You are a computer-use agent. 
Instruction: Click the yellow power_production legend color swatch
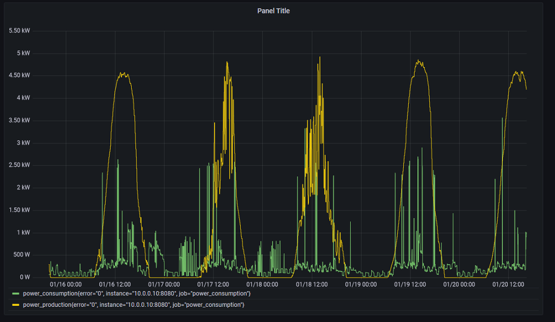16,305
